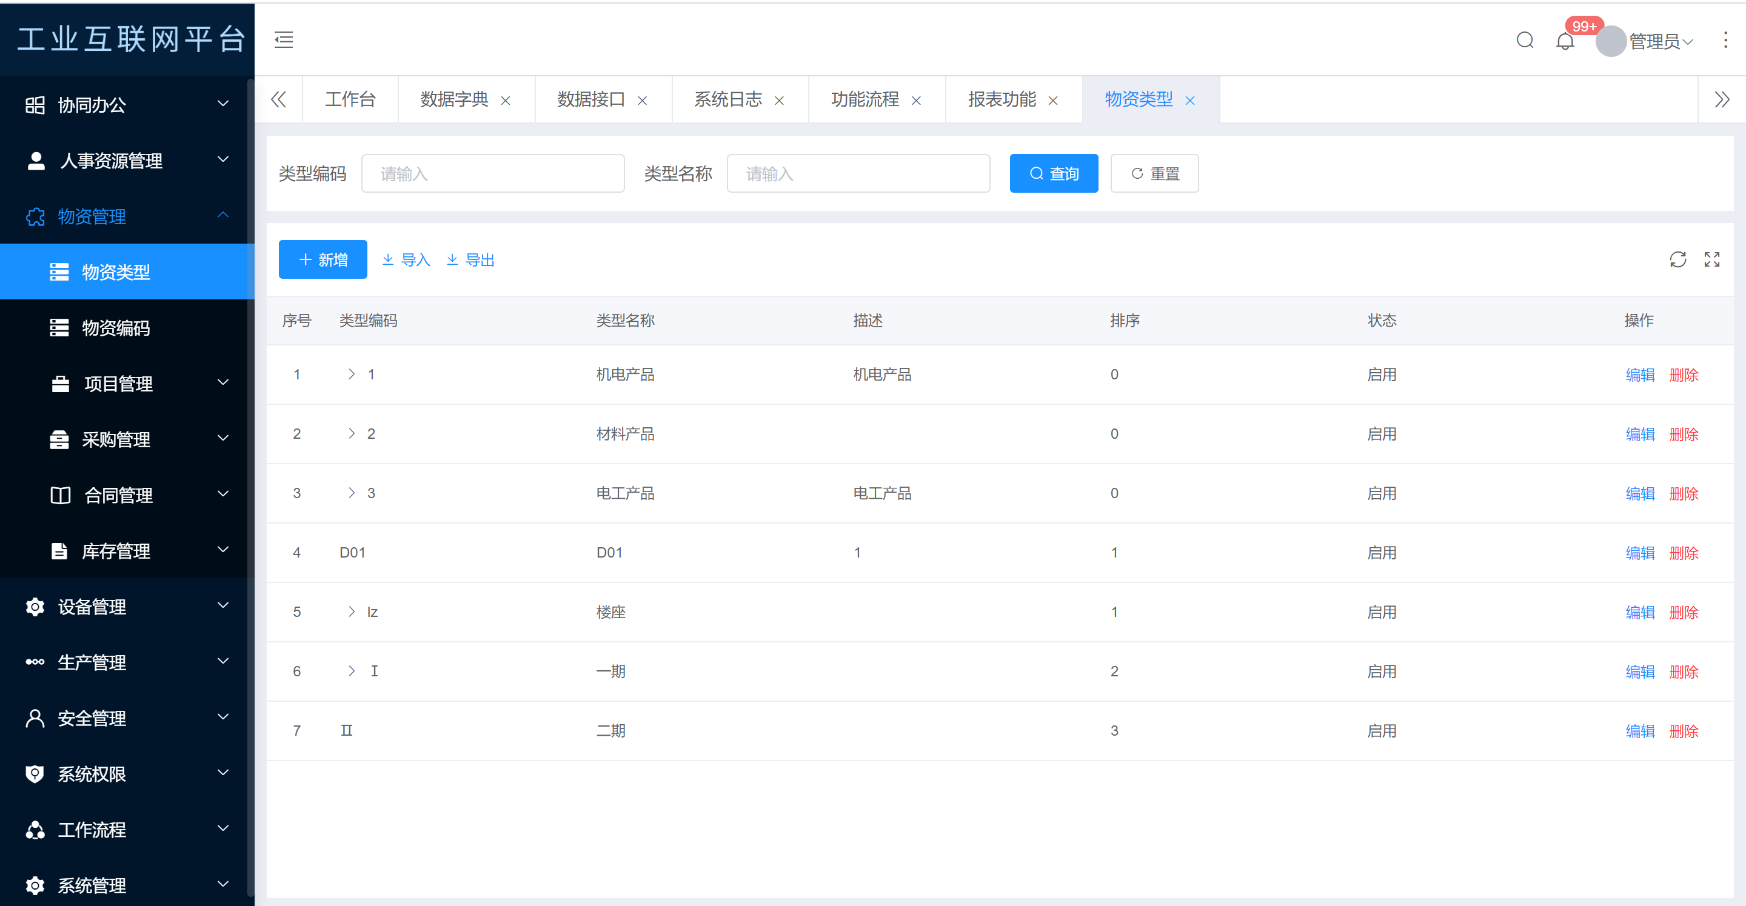Close the 报表功能 tab
Image resolution: width=1746 pixels, height=906 pixels.
click(x=1053, y=101)
